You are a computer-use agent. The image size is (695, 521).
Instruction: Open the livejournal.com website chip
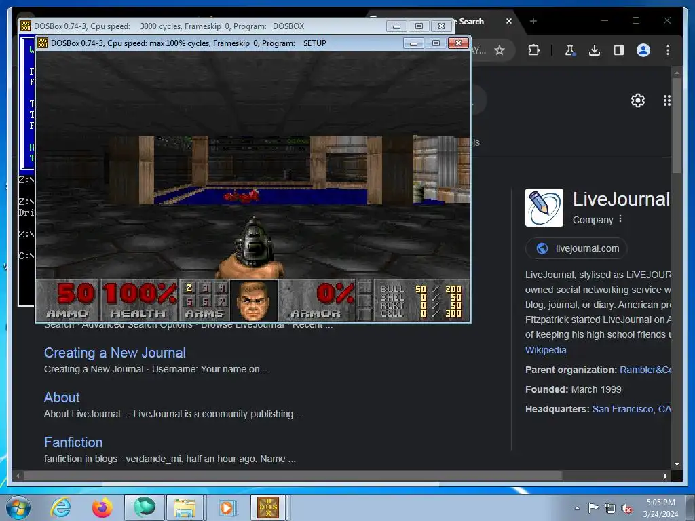click(x=576, y=248)
